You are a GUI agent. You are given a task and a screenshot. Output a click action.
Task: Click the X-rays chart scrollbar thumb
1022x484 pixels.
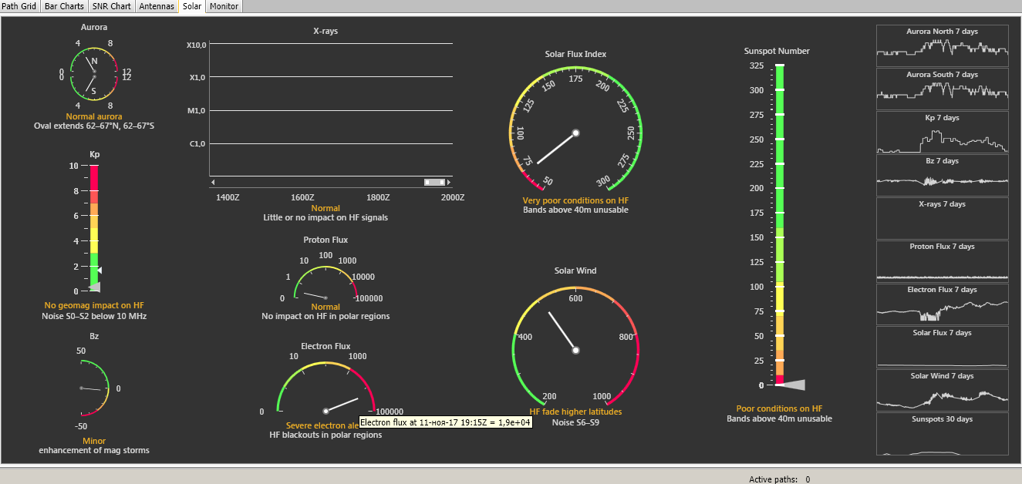(435, 183)
